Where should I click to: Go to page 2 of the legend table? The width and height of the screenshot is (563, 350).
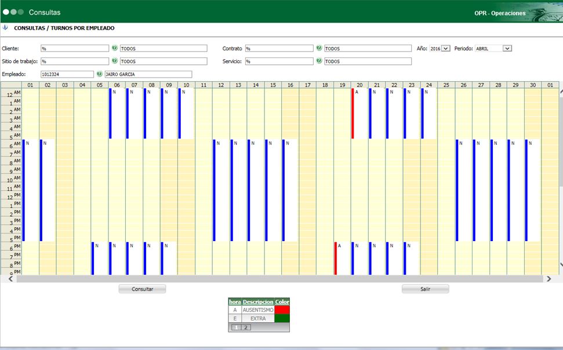(x=245, y=327)
